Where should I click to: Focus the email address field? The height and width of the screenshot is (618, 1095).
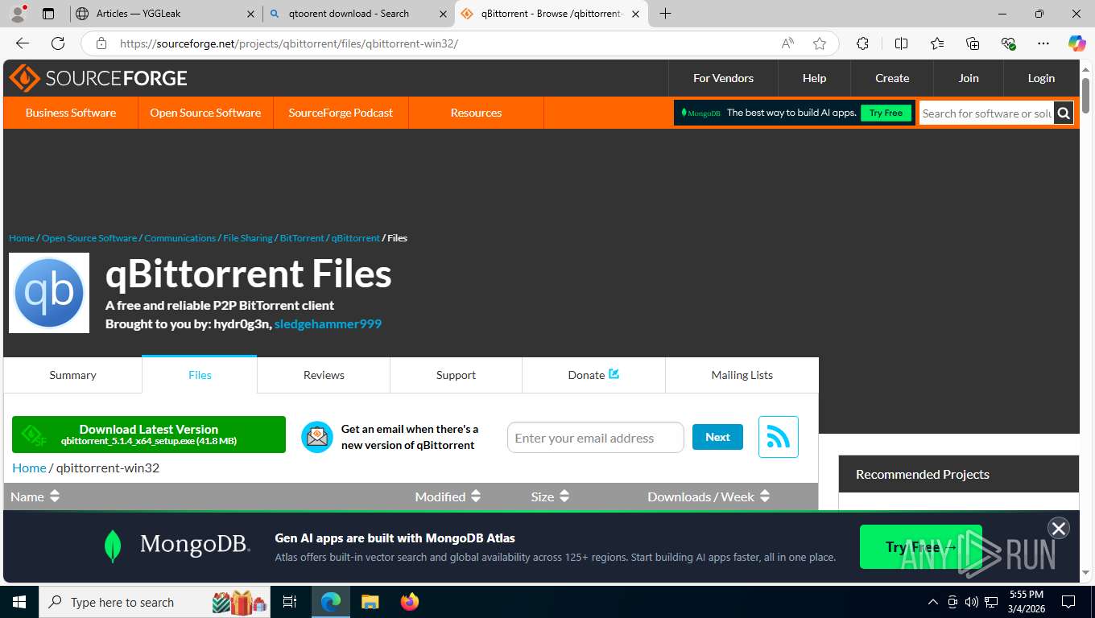click(595, 438)
